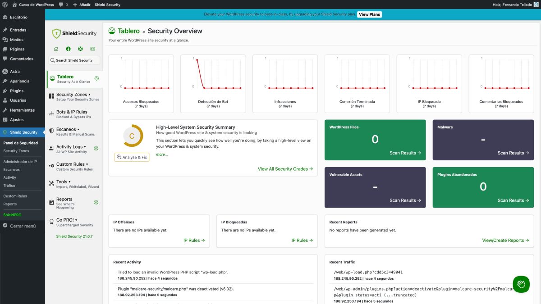This screenshot has width=541, height=304.
Task: Open settings gear beside Tablero
Action: click(96, 78)
